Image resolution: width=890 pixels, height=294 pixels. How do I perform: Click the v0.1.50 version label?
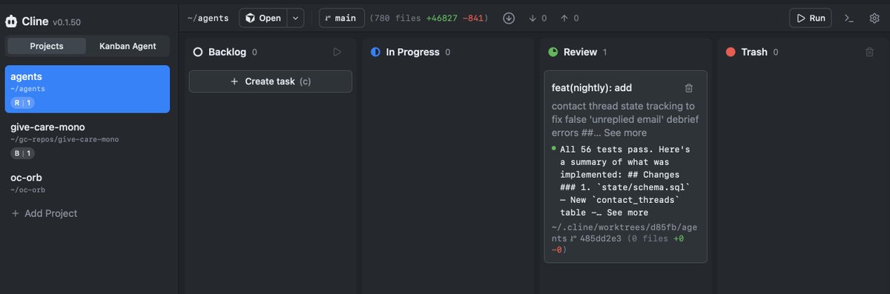pos(67,22)
